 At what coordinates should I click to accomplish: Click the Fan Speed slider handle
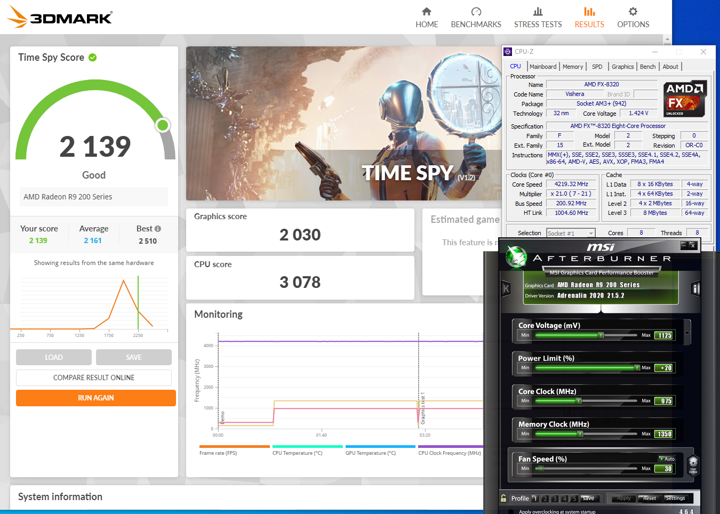[x=540, y=469]
